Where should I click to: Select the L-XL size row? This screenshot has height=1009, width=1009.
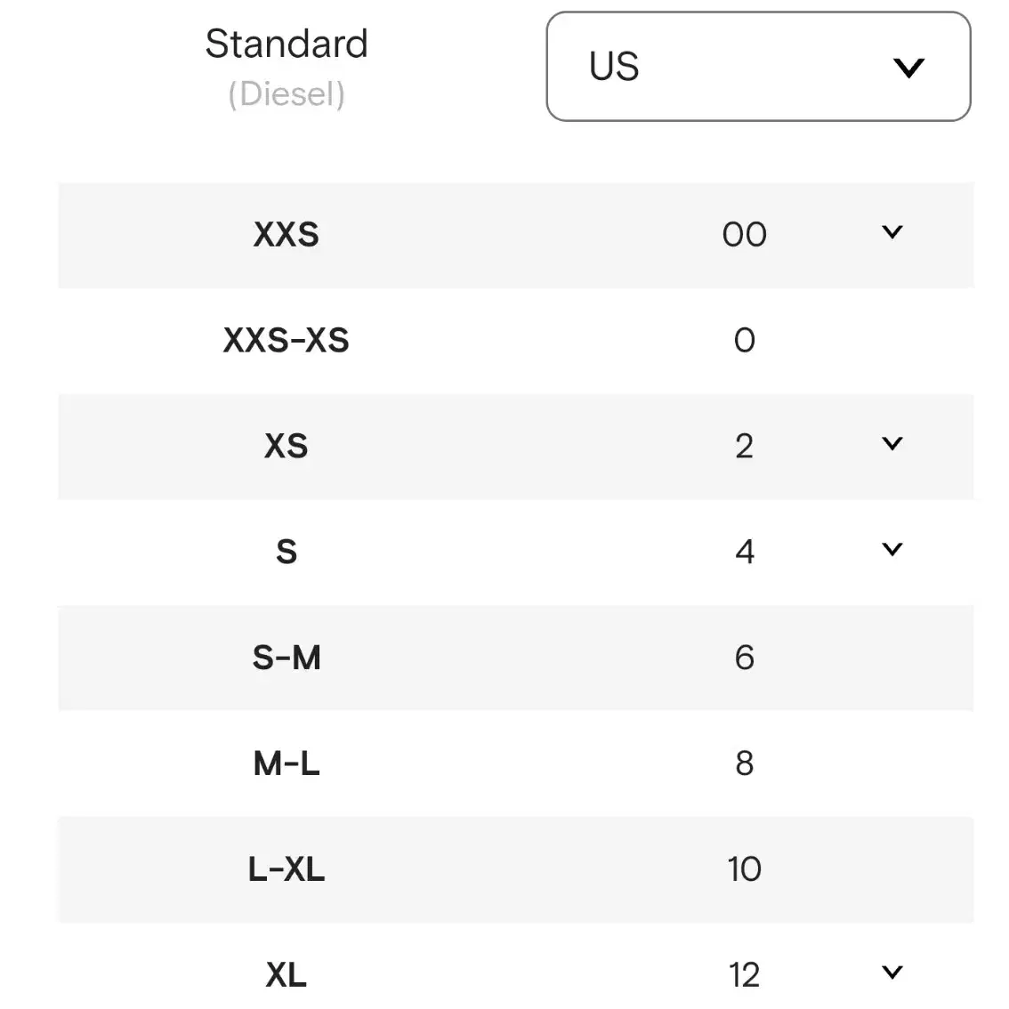coord(515,869)
